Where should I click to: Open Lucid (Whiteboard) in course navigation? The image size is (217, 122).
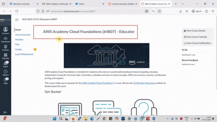pyautogui.click(x=24, y=54)
